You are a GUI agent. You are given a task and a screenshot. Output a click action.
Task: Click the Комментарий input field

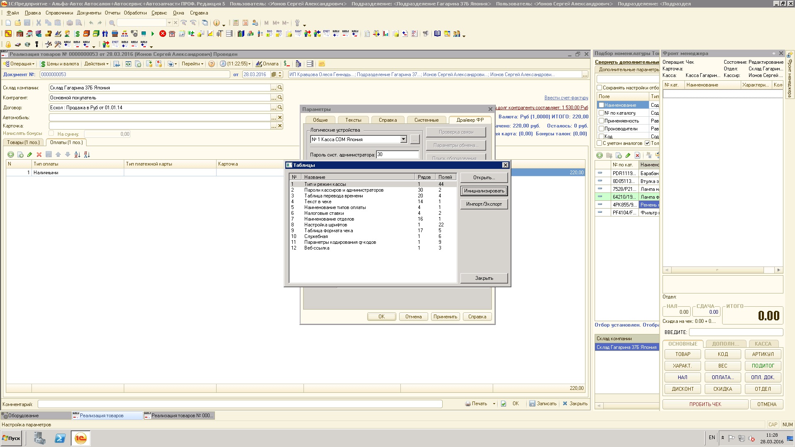240,404
